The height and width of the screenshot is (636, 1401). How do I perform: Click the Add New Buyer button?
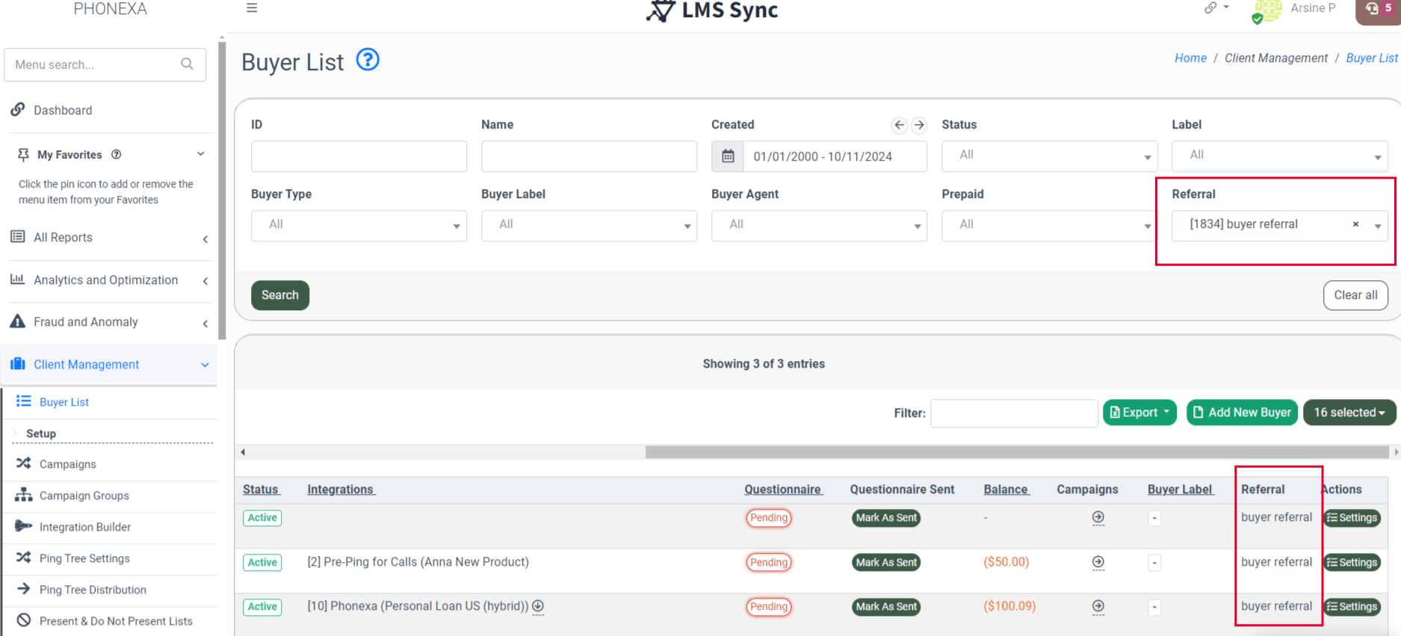pyautogui.click(x=1241, y=413)
